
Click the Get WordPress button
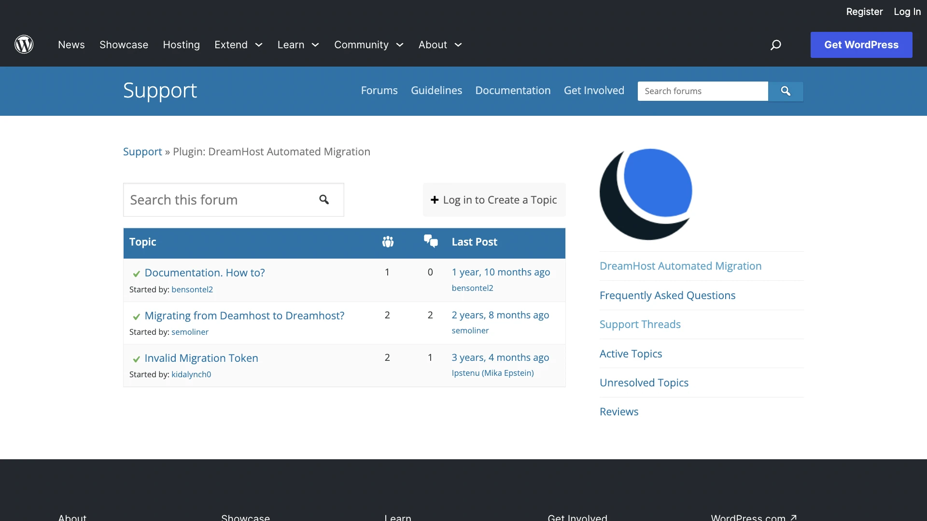click(861, 45)
